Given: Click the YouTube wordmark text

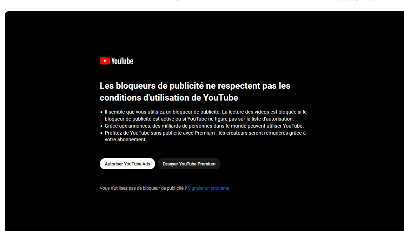Looking at the screenshot, I should coord(122,61).
